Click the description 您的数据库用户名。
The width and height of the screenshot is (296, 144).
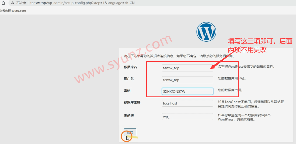232,78
